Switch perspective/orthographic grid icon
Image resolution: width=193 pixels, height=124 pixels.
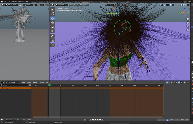tap(188, 30)
